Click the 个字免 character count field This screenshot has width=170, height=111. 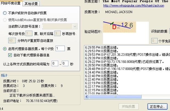point(154,41)
